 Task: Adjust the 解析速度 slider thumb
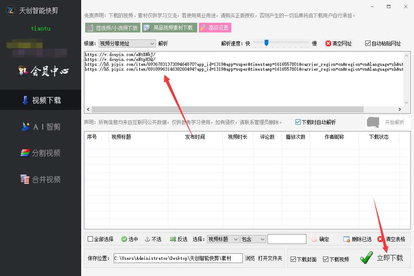(x=266, y=43)
